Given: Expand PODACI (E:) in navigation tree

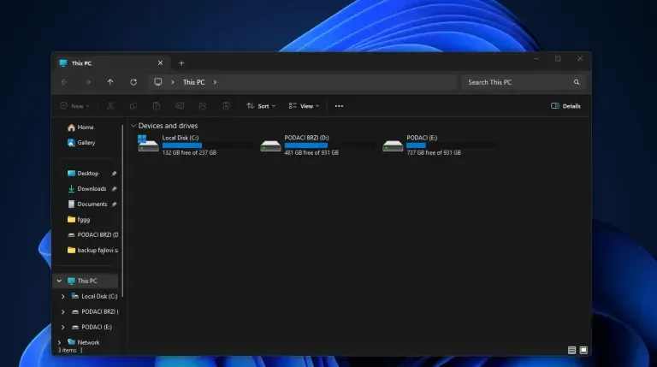Looking at the screenshot, I should pyautogui.click(x=62, y=327).
